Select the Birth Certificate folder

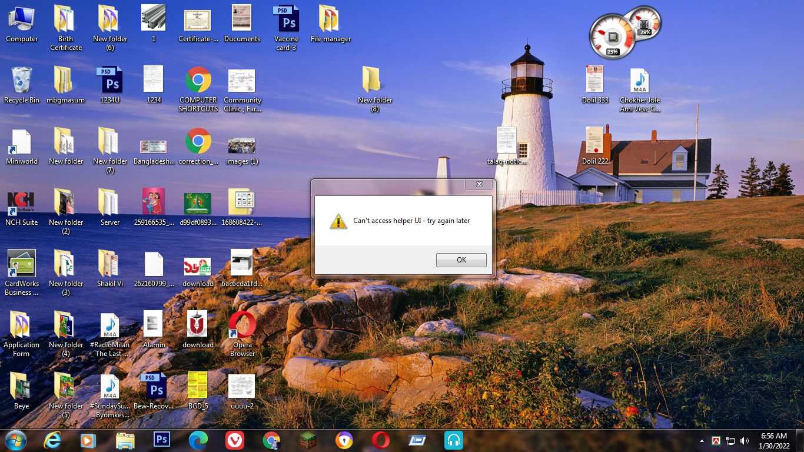point(66,28)
